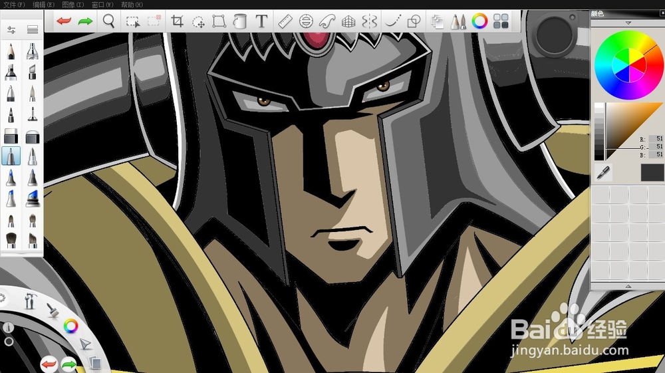Open brush properties sliders icon

coord(11,30)
